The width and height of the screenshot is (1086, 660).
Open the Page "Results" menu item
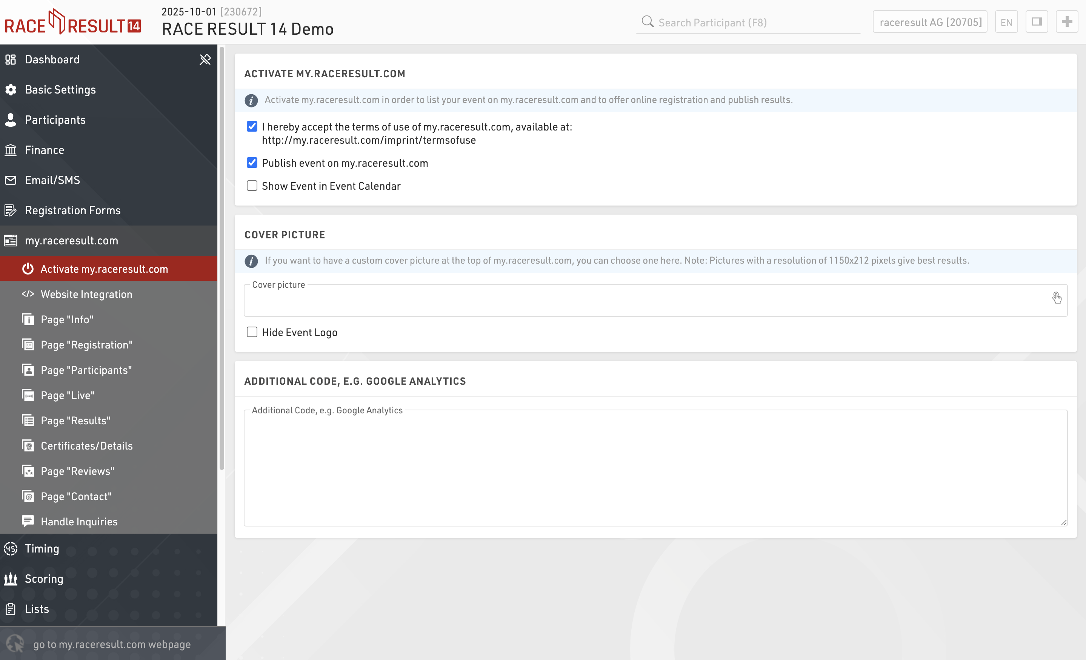tap(75, 421)
